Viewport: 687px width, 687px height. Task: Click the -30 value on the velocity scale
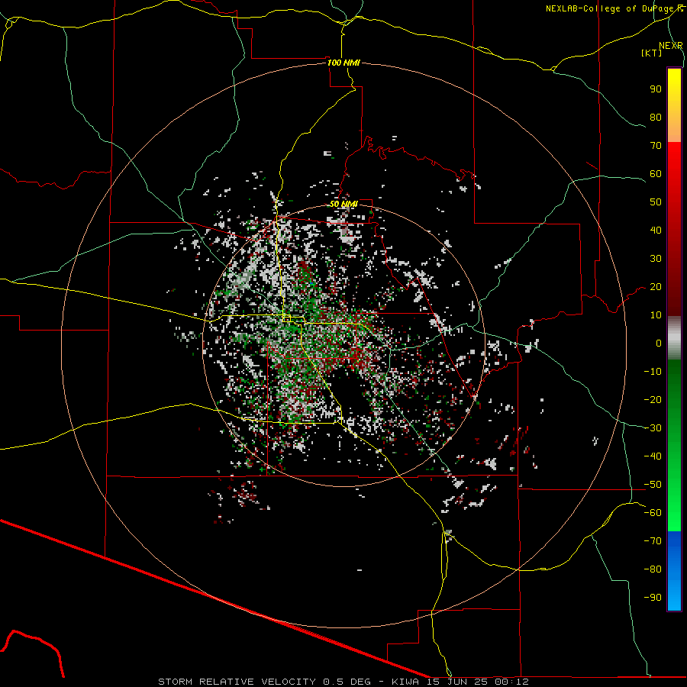click(x=653, y=428)
